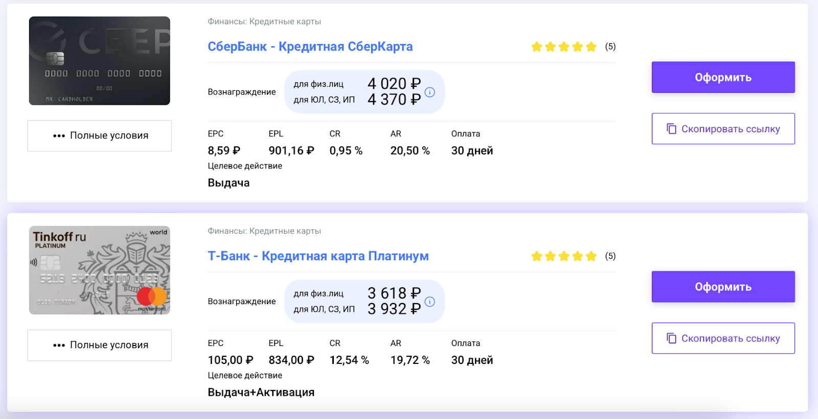Click the (5) review count for СберБанк
The width and height of the screenshot is (818, 419).
pos(610,46)
